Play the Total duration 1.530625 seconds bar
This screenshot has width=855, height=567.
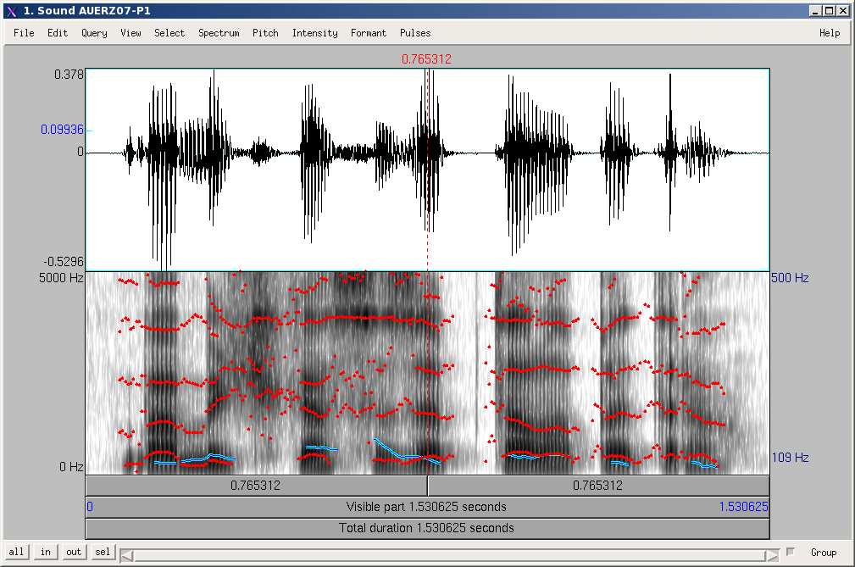(x=427, y=528)
